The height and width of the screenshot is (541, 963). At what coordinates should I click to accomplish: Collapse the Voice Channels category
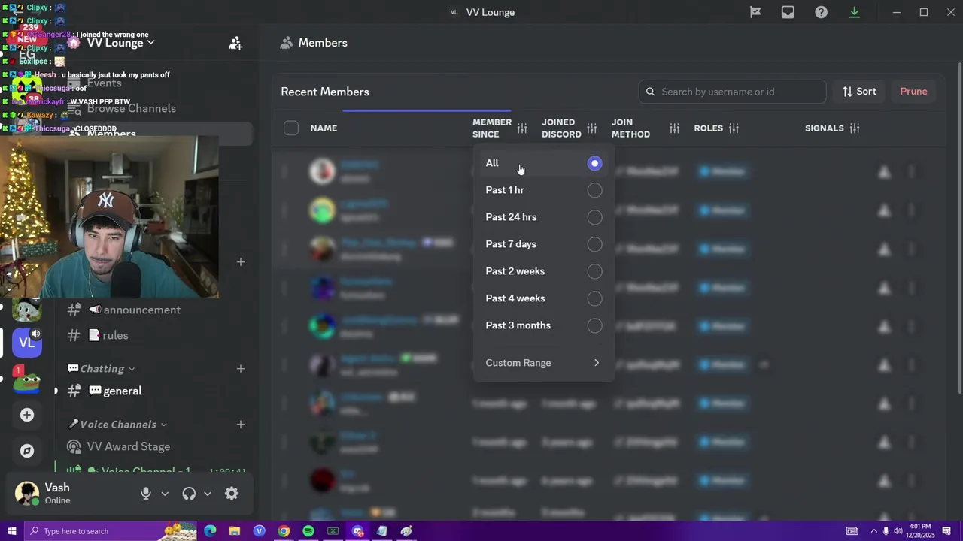117,424
